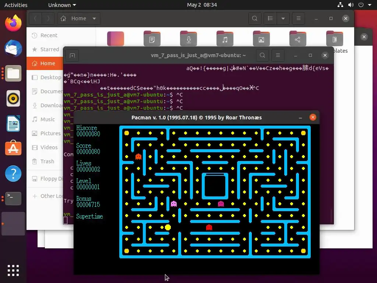Click the Hiscore label in Pacman

click(x=87, y=128)
